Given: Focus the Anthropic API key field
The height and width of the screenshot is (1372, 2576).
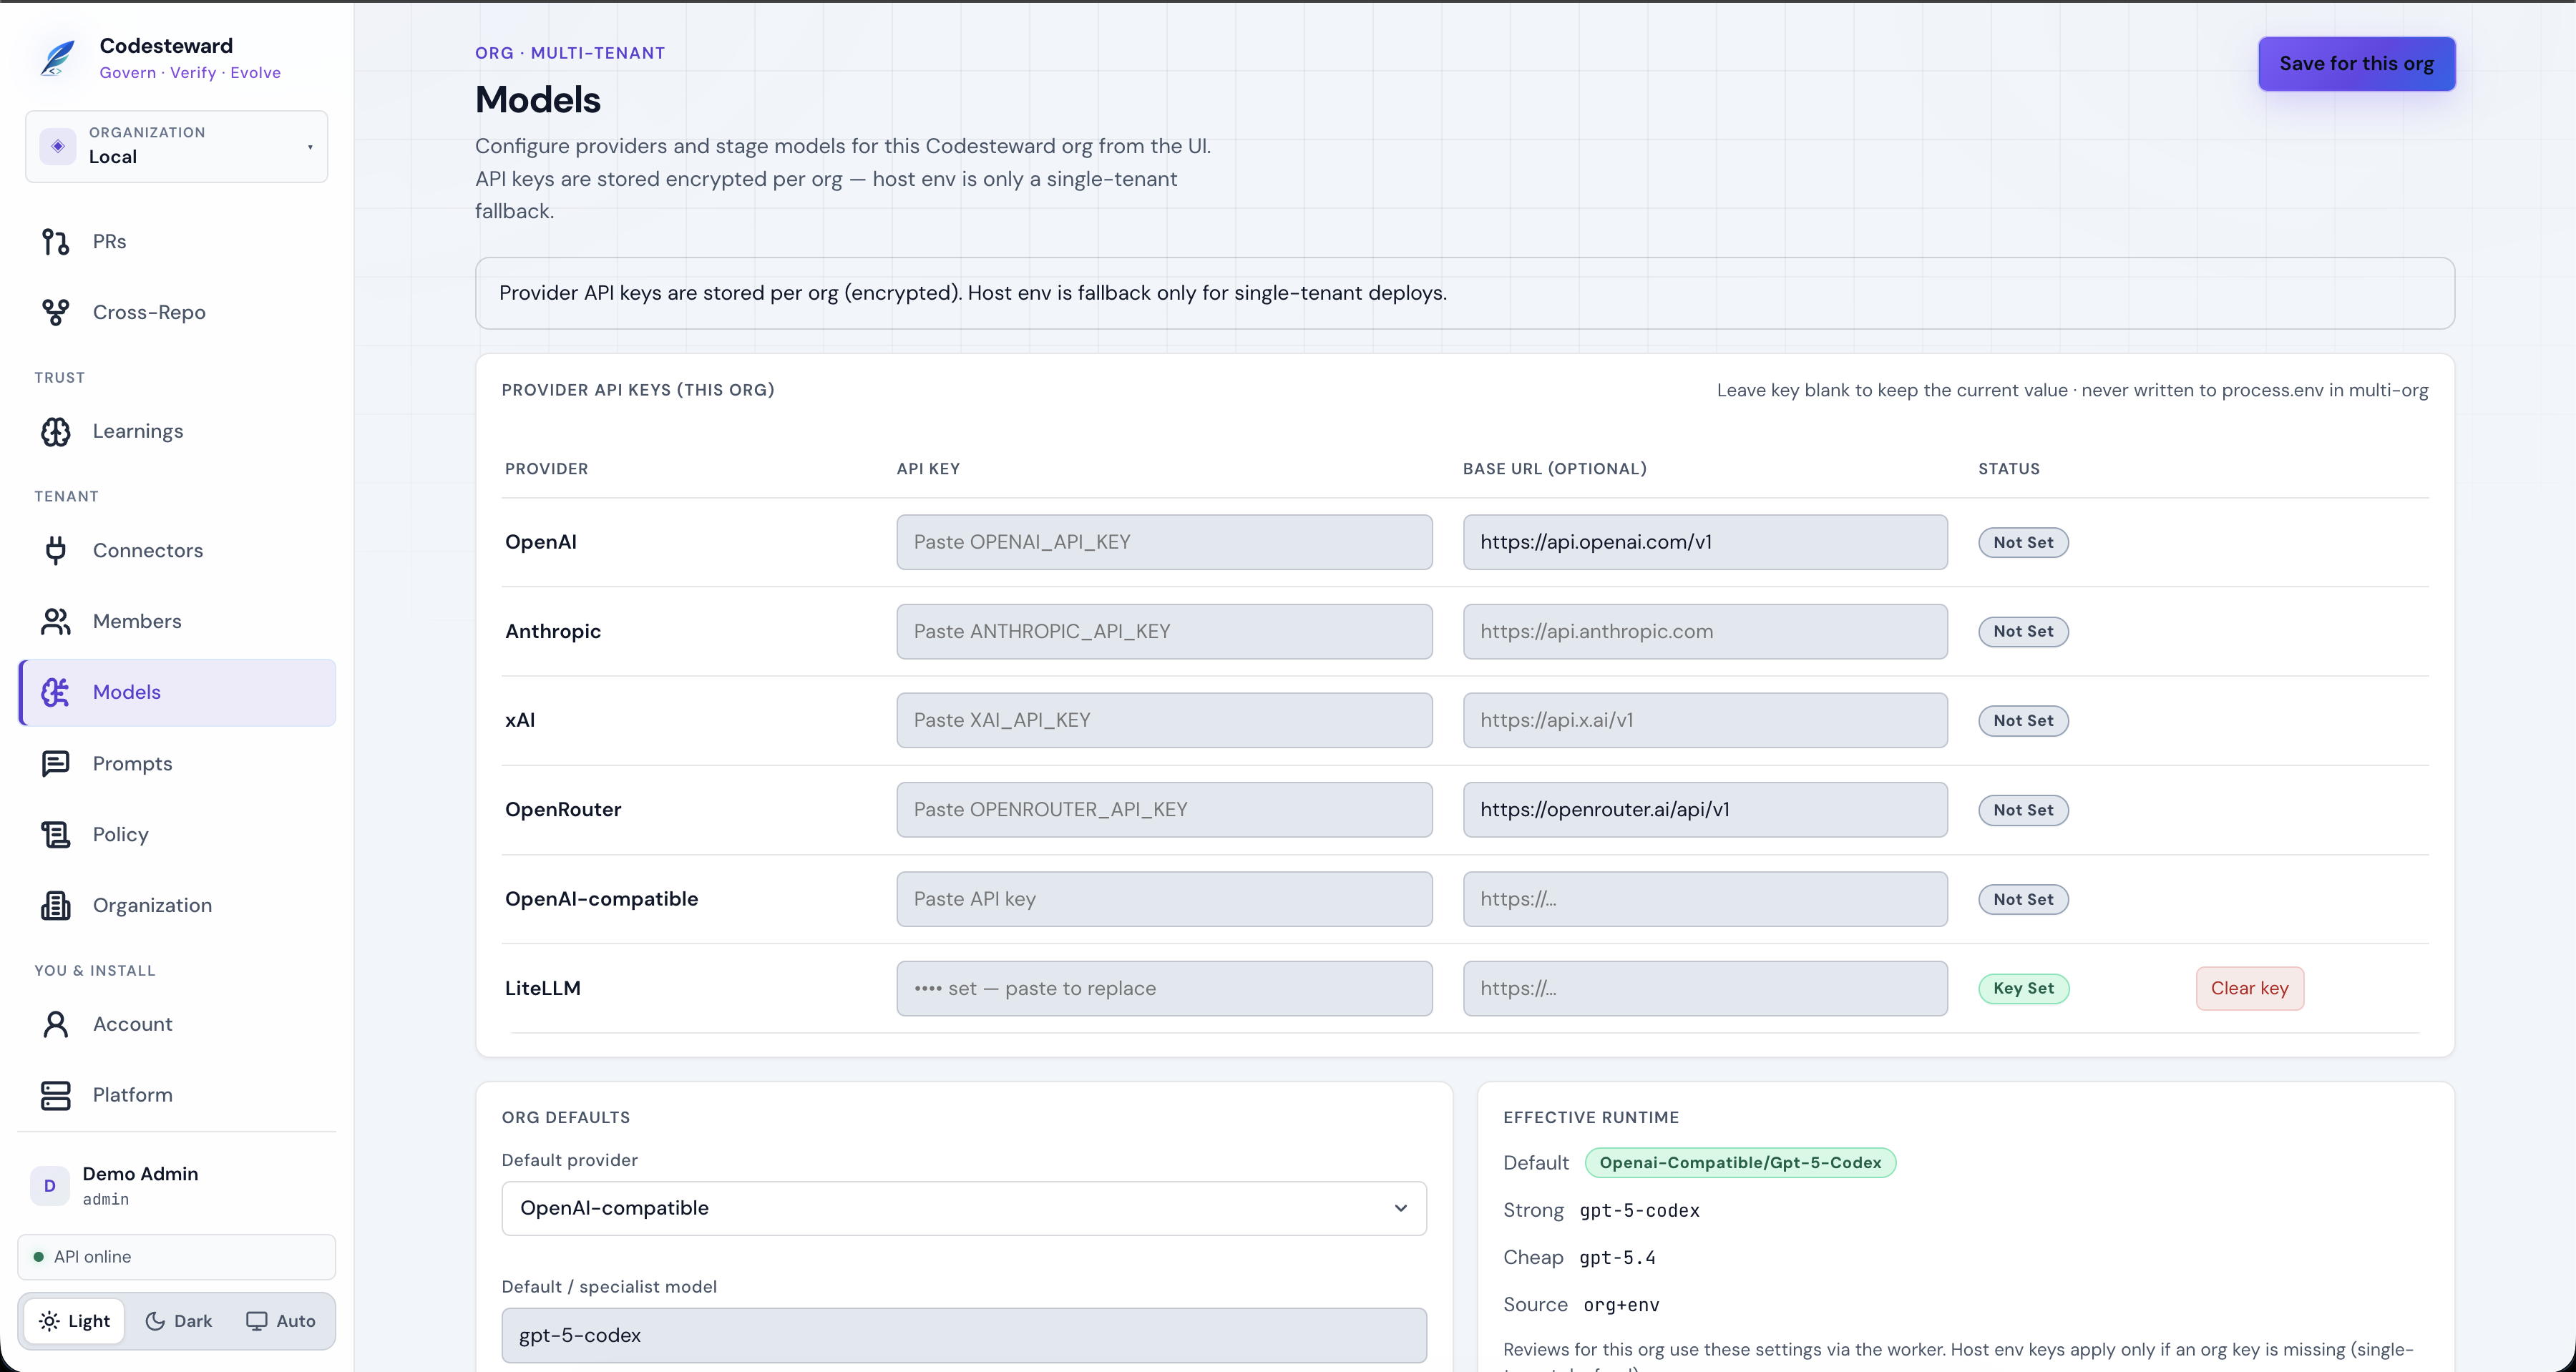Looking at the screenshot, I should pyautogui.click(x=1165, y=632).
